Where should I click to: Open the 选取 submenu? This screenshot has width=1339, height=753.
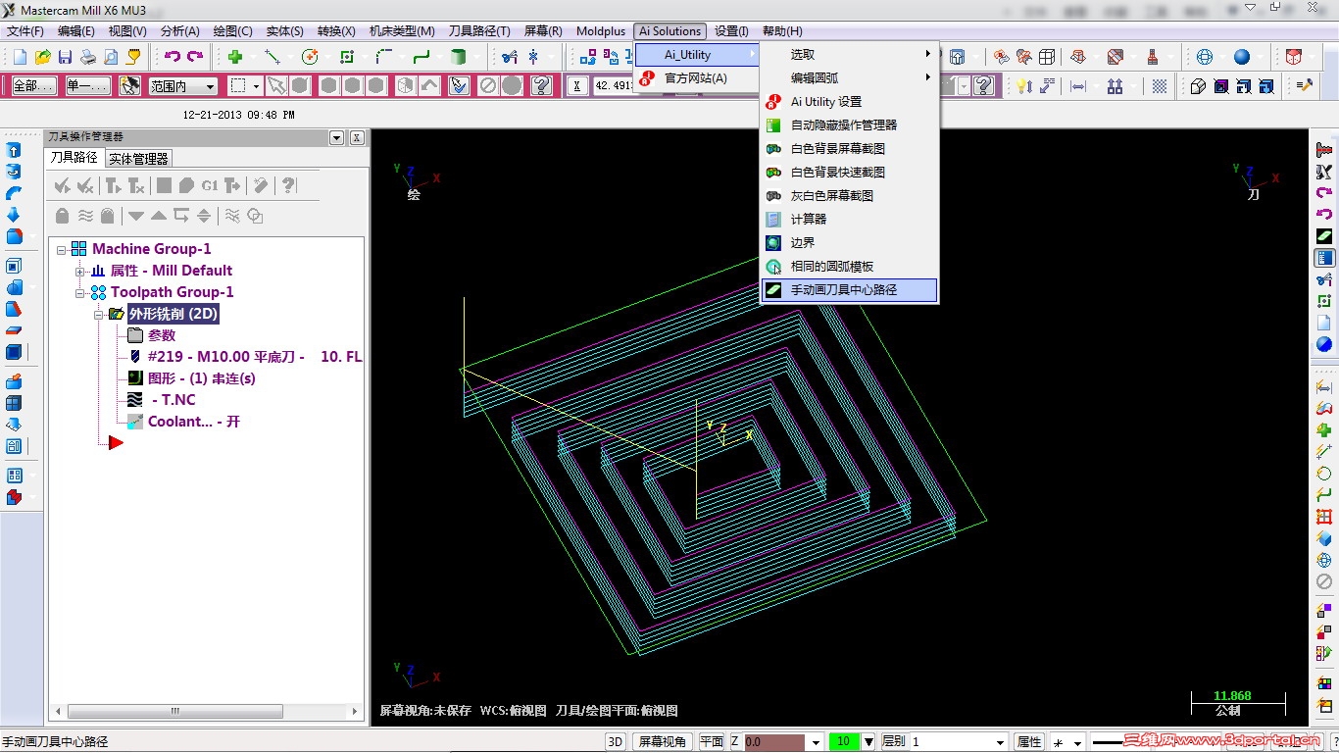pyautogui.click(x=850, y=54)
